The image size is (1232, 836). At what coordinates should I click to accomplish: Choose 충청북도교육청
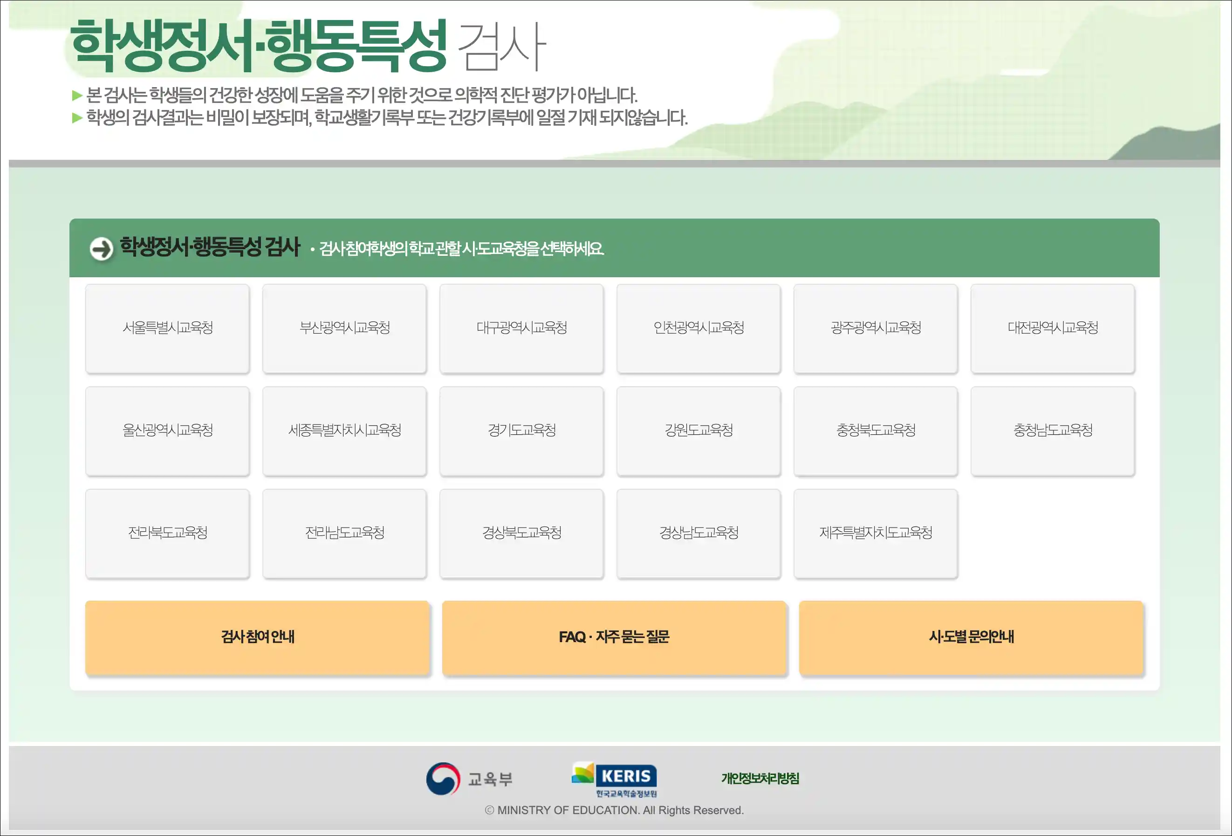[x=876, y=431]
